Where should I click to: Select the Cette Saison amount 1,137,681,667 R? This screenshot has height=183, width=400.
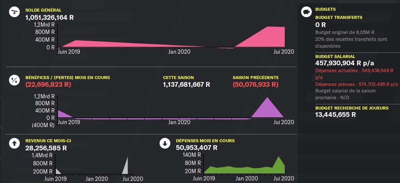(x=186, y=85)
